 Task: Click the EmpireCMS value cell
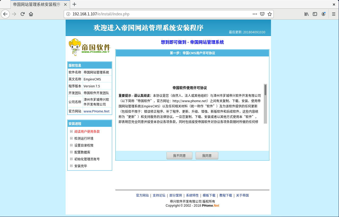[x=97, y=79]
